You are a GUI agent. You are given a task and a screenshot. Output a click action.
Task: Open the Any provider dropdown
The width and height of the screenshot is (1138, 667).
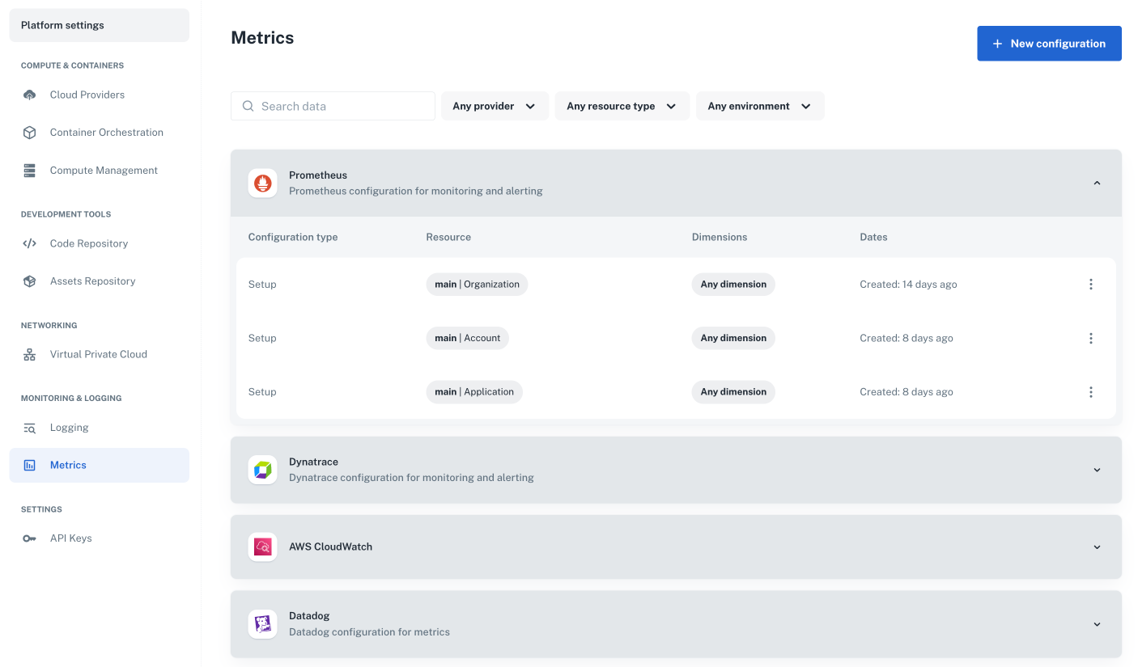tap(494, 106)
